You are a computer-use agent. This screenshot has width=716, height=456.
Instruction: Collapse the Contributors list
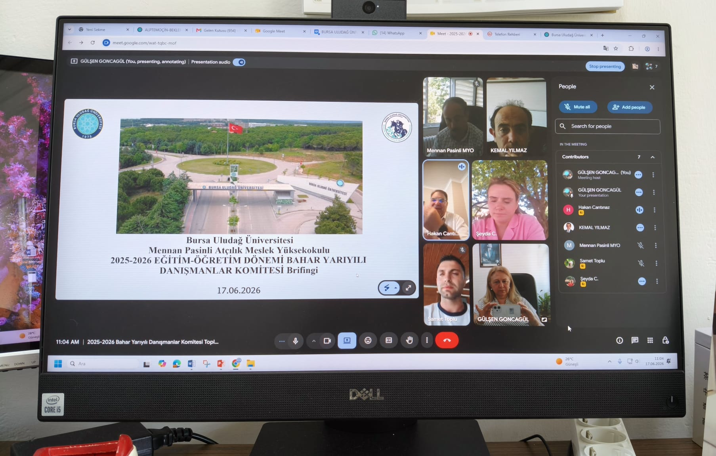click(653, 157)
